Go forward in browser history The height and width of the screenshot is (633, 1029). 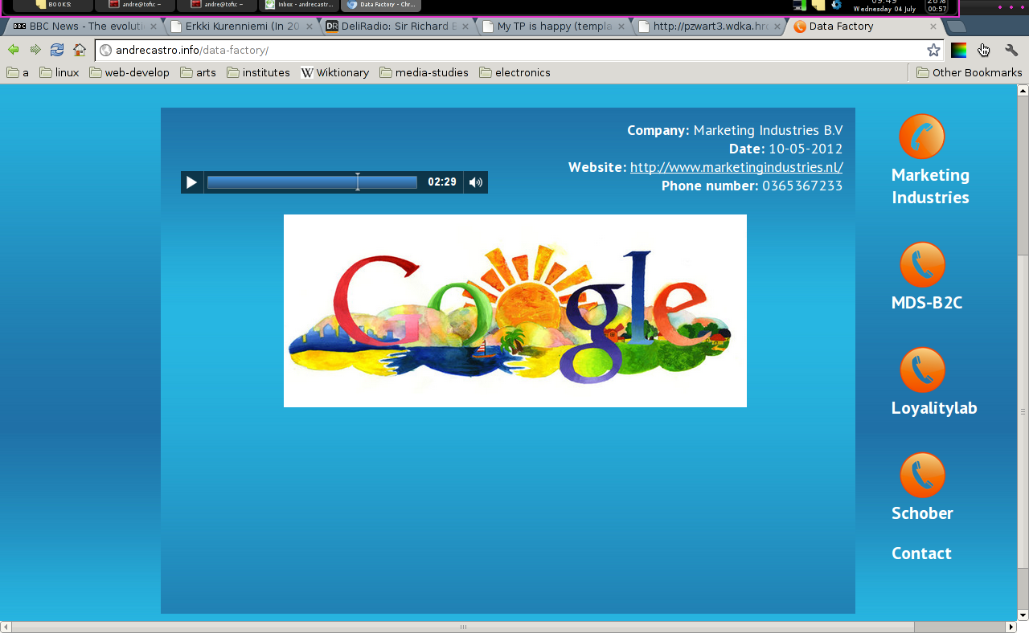pyautogui.click(x=35, y=50)
